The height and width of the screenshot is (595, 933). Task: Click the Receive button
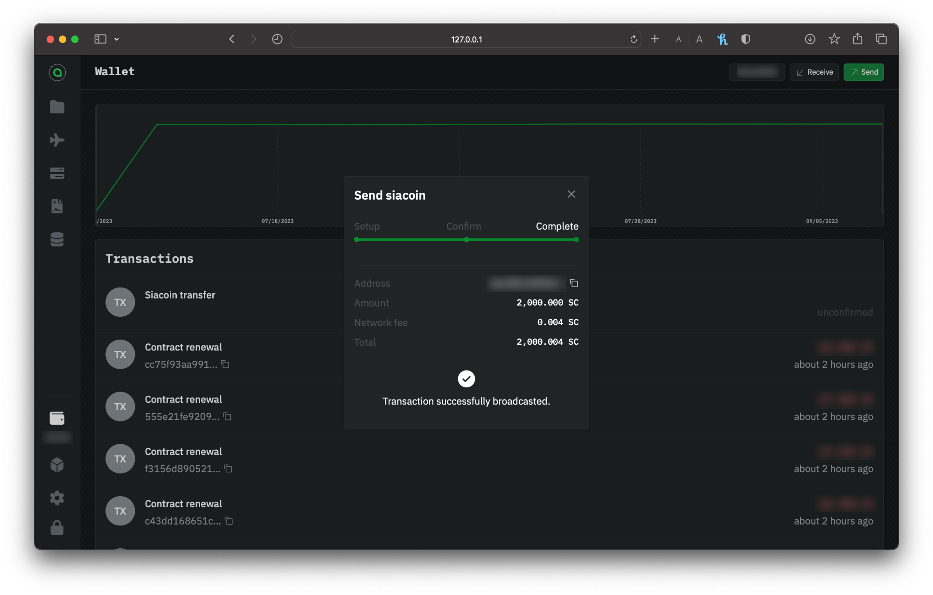(x=814, y=72)
